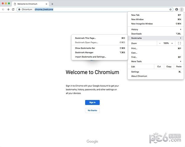This screenshot has width=185, height=147.
Task: Click the Google logo at page bottom
Action: click(x=92, y=141)
